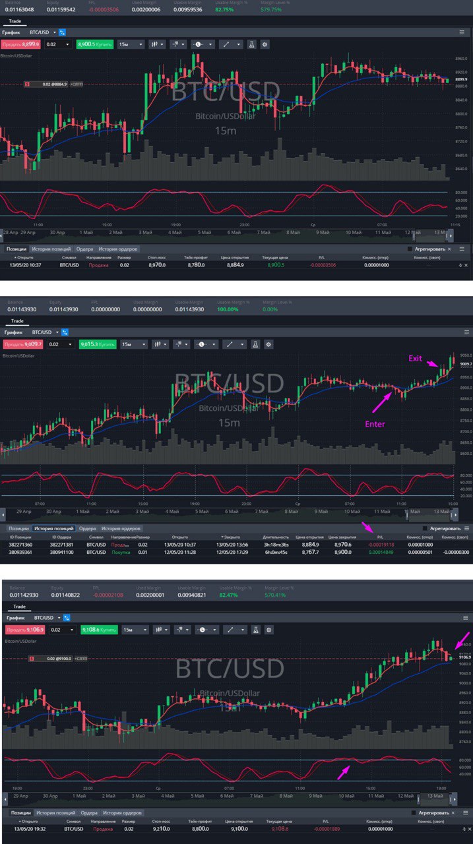Click the red Продать 9,009.7 sell button

pyautogui.click(x=23, y=344)
